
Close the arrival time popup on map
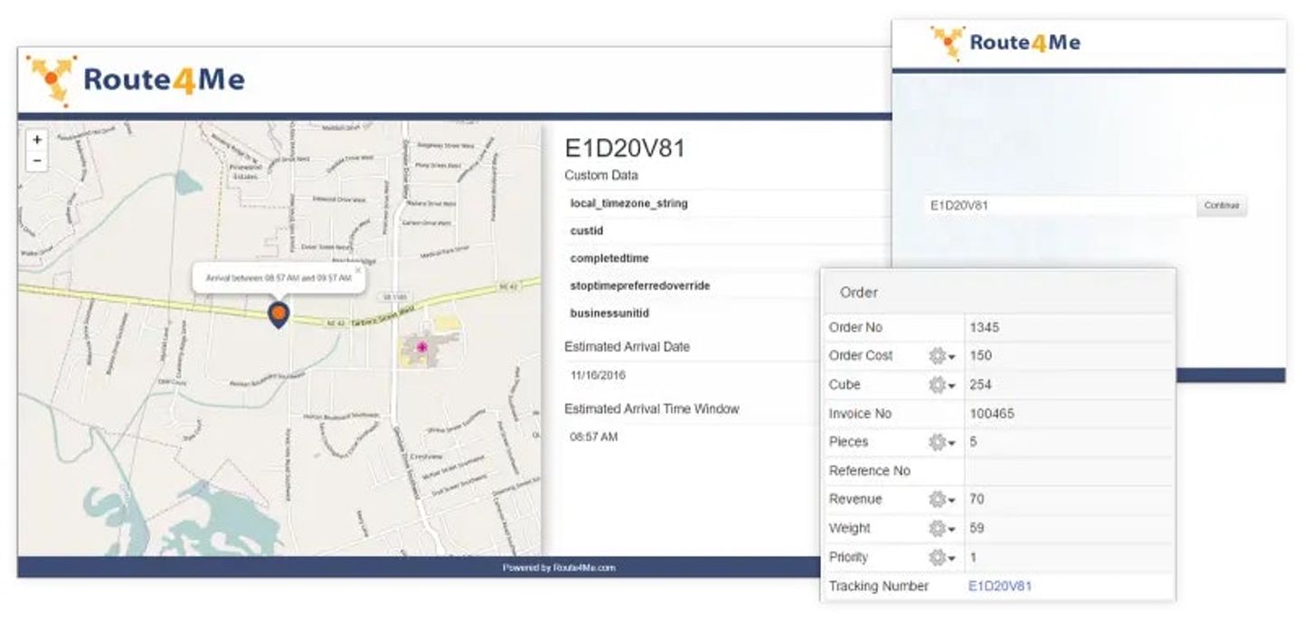357,270
